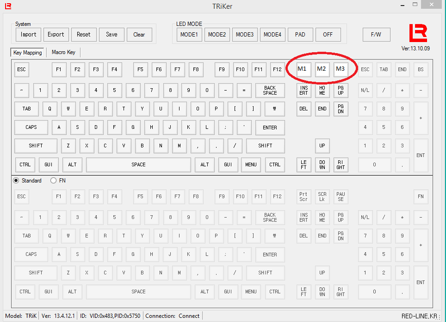446x322 pixels.
Task: Activate LED MODE3
Action: pyautogui.click(x=244, y=34)
